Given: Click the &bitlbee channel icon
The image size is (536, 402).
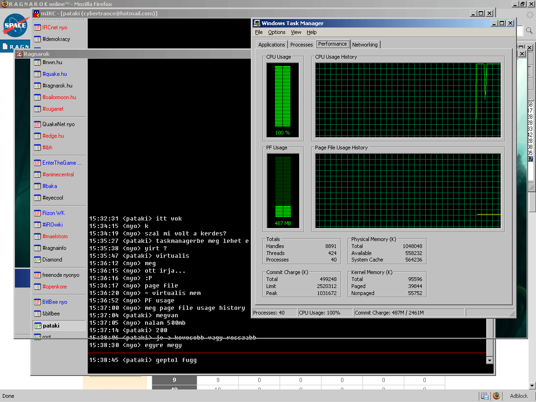Looking at the screenshot, I should point(37,314).
